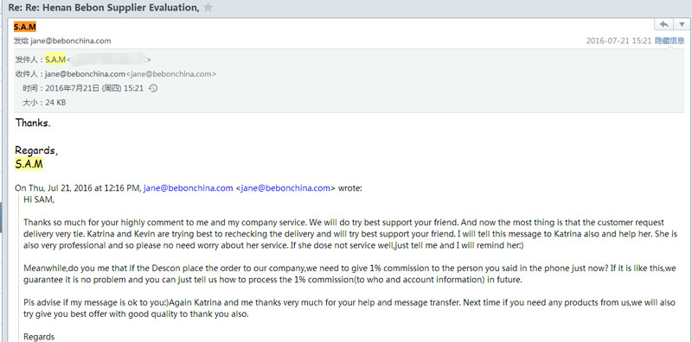
Task: Click the 24 KB size value
Action: click(x=55, y=102)
